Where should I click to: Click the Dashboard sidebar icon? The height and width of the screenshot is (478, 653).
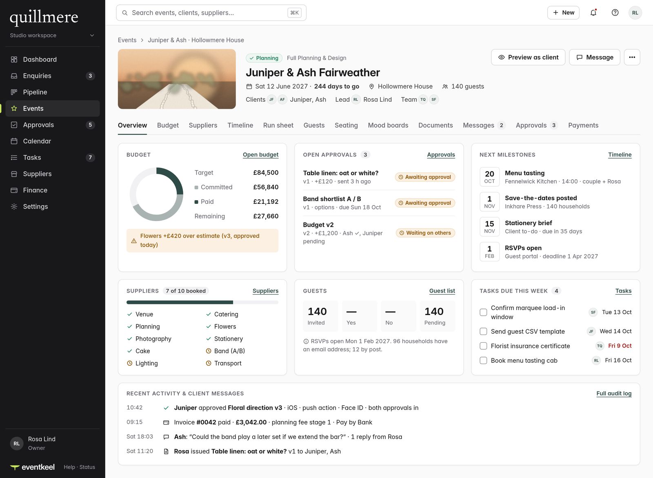coord(14,59)
